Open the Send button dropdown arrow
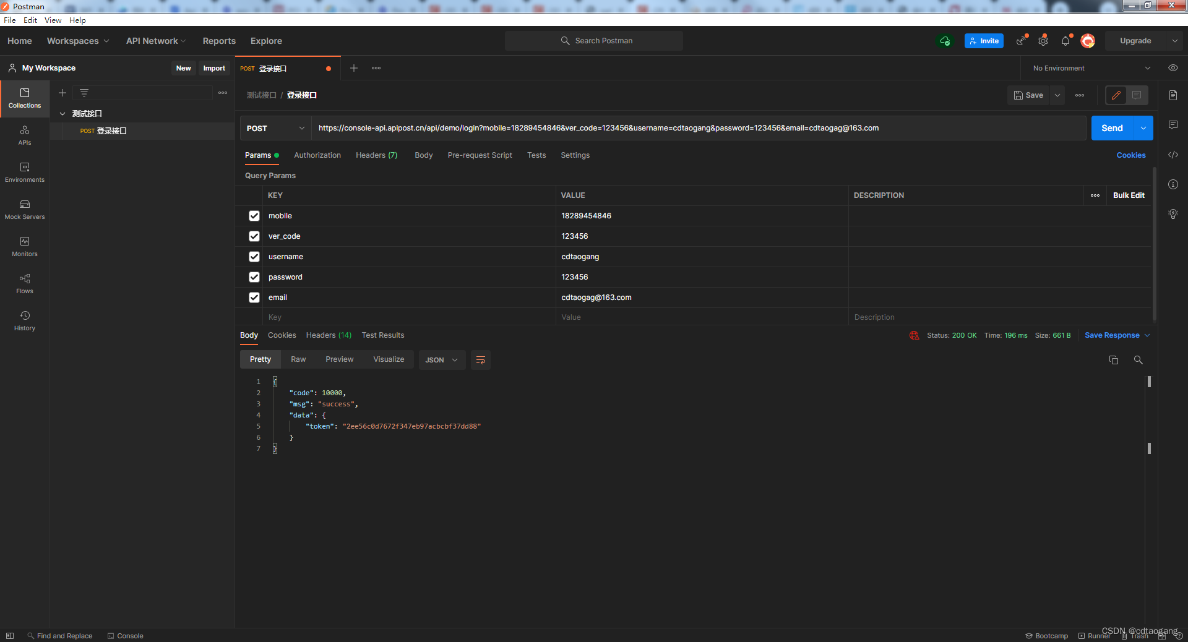Viewport: 1188px width, 642px height. click(x=1143, y=128)
